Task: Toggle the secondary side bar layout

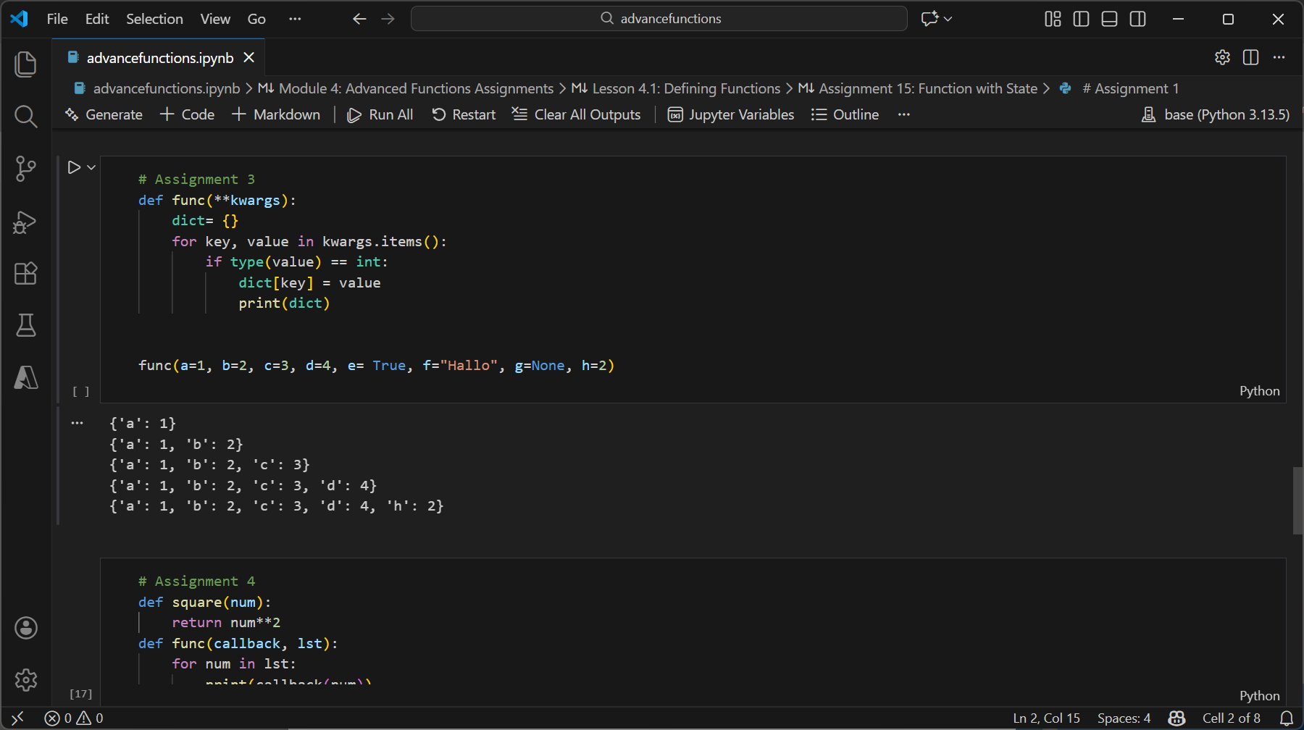Action: [1138, 19]
